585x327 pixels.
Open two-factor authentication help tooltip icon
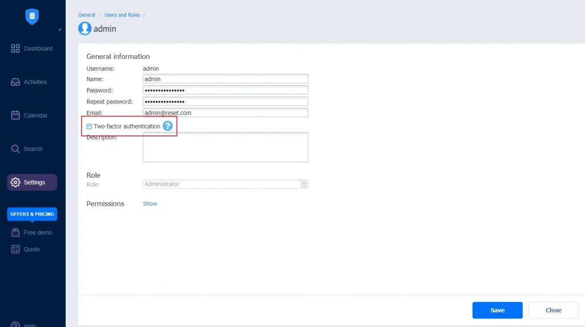(167, 126)
